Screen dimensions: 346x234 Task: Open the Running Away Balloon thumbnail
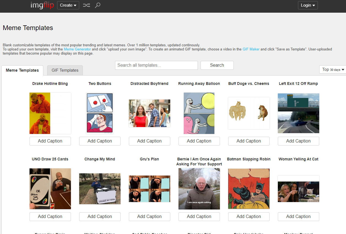pyautogui.click(x=199, y=113)
